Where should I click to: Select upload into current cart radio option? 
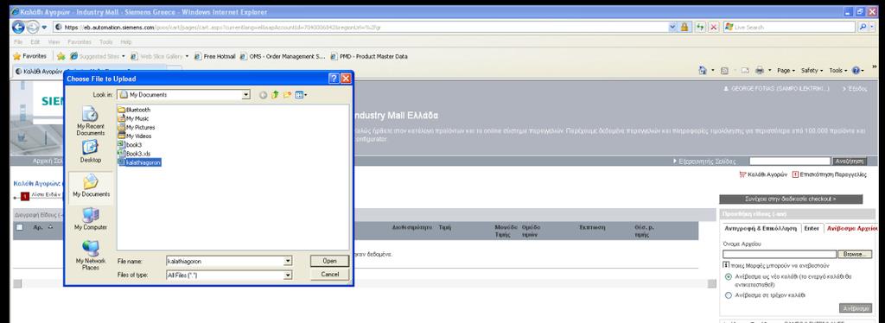[728, 294]
